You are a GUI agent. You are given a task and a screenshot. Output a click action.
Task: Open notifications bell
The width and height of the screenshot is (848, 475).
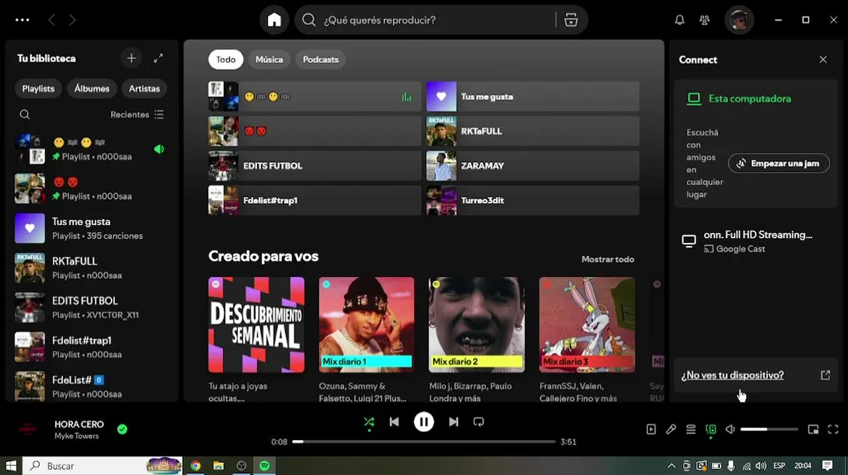coord(680,20)
